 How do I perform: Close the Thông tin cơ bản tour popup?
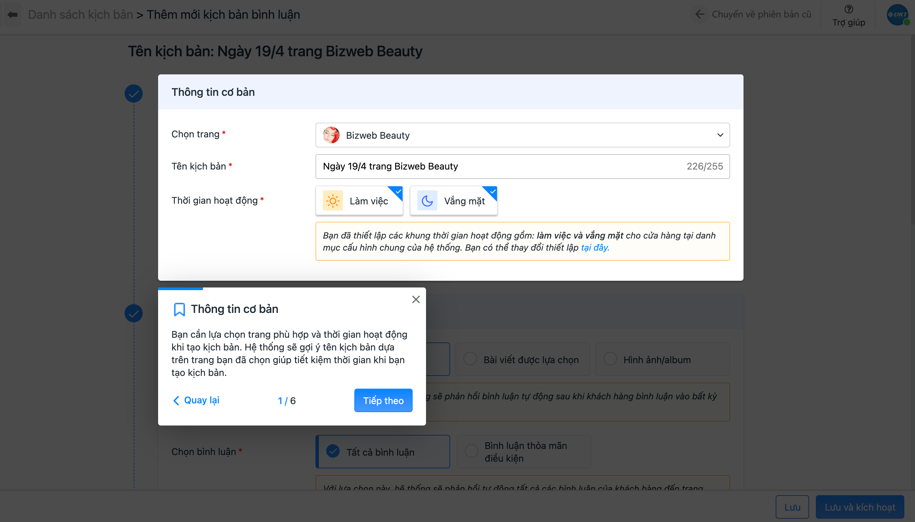[416, 299]
